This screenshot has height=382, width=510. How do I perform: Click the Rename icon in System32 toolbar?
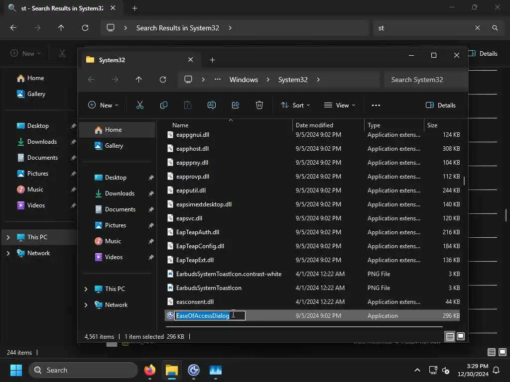click(211, 105)
